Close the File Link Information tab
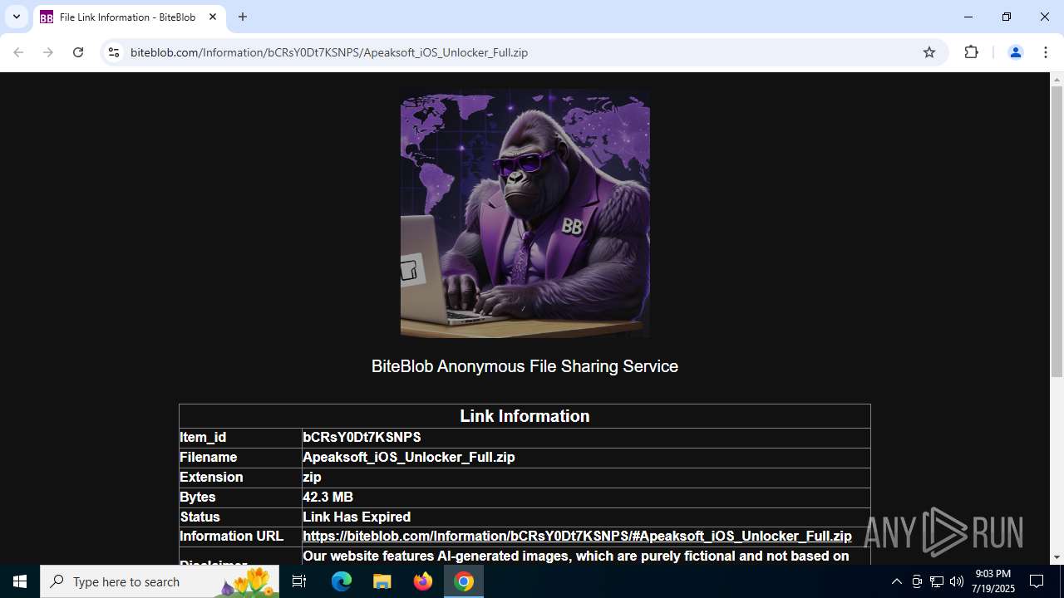 pos(213,17)
